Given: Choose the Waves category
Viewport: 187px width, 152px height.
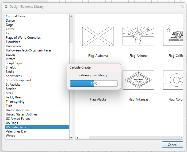Looking at the screenshot, I should click(37, 136).
